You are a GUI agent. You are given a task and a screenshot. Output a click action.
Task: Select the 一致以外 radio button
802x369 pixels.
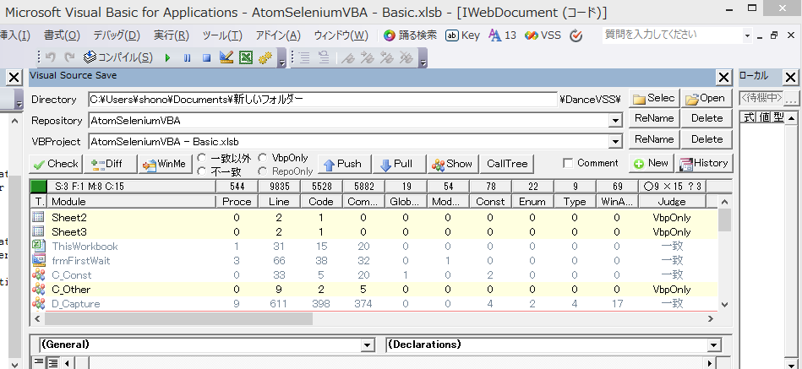pos(202,158)
